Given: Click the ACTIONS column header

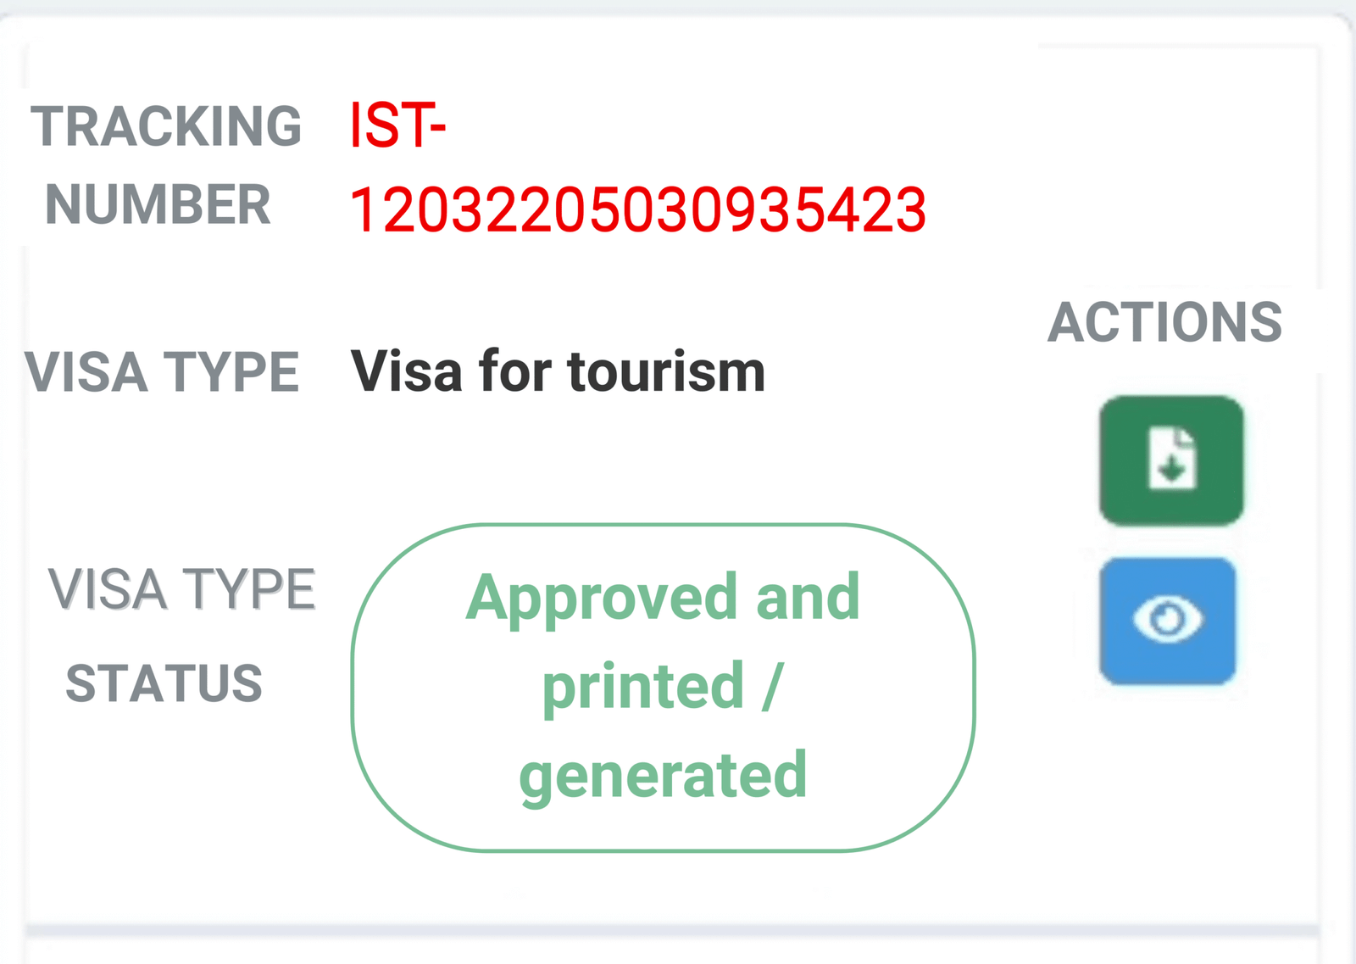Looking at the screenshot, I should tap(1164, 323).
